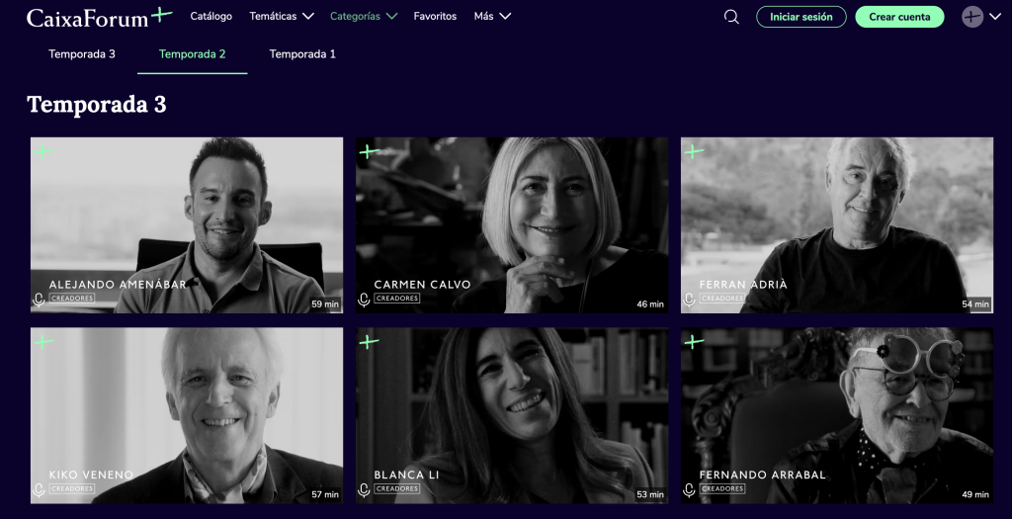The height and width of the screenshot is (519, 1012).
Task: Click the search magnifier icon
Action: [x=731, y=17]
